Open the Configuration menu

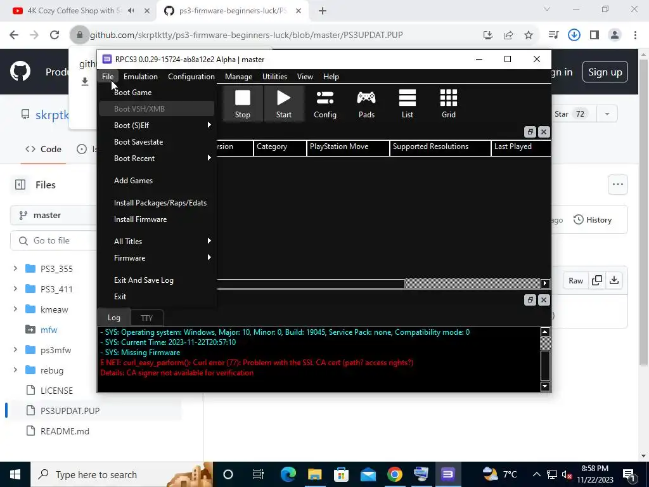tap(191, 77)
